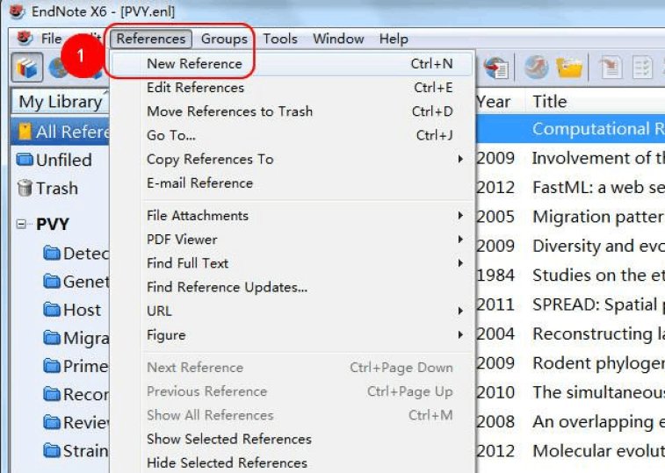Select 'Molecular evolut' reference row

[x=570, y=450]
